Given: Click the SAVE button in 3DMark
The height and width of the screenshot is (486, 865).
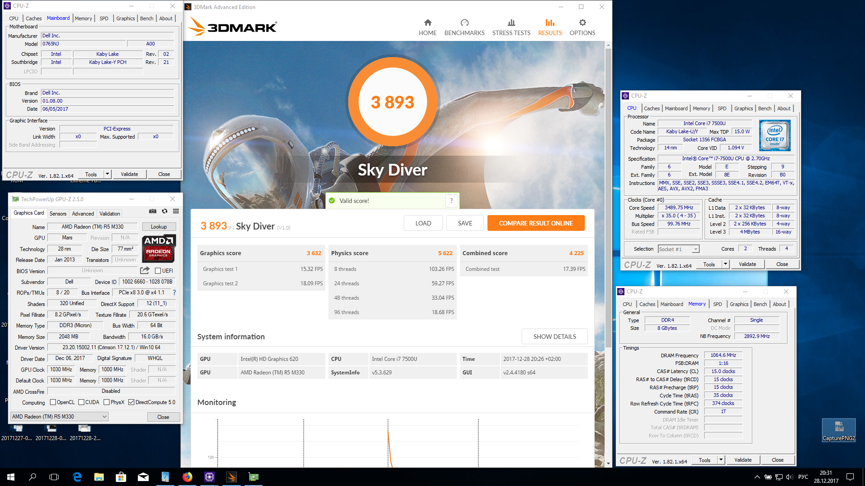Looking at the screenshot, I should 465,223.
